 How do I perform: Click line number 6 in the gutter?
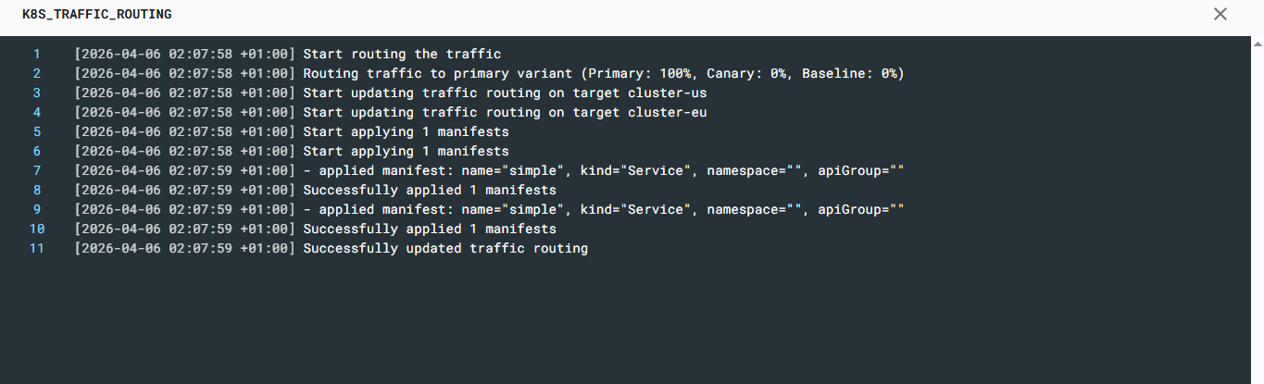(x=37, y=151)
